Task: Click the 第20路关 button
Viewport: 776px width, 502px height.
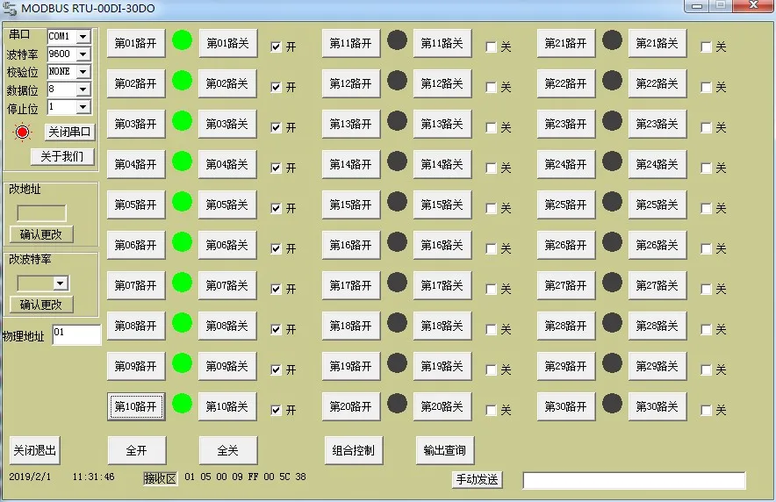Action: [x=442, y=406]
